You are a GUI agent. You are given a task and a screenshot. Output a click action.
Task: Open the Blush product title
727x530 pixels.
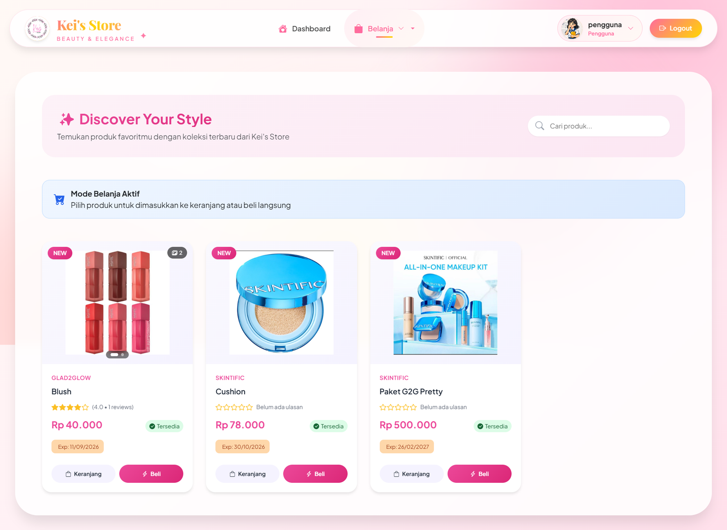point(61,392)
